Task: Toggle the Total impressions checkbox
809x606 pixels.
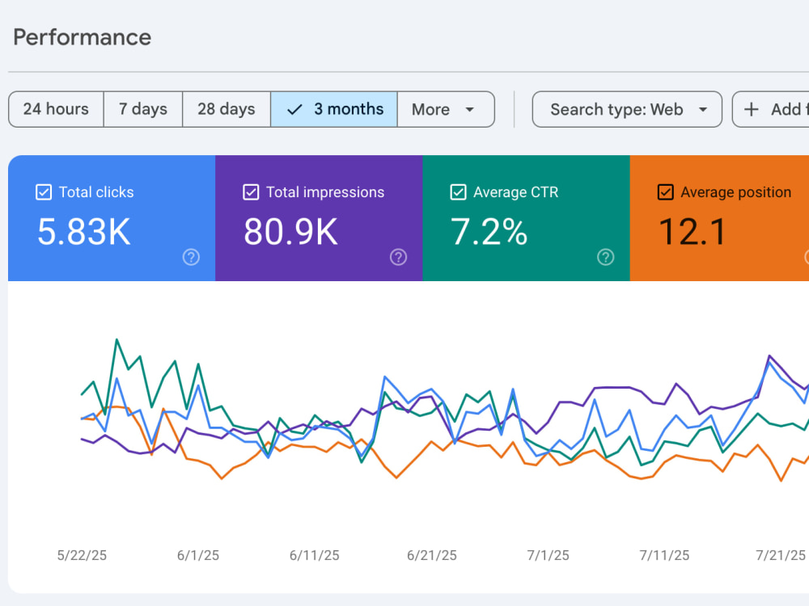Action: [x=251, y=192]
